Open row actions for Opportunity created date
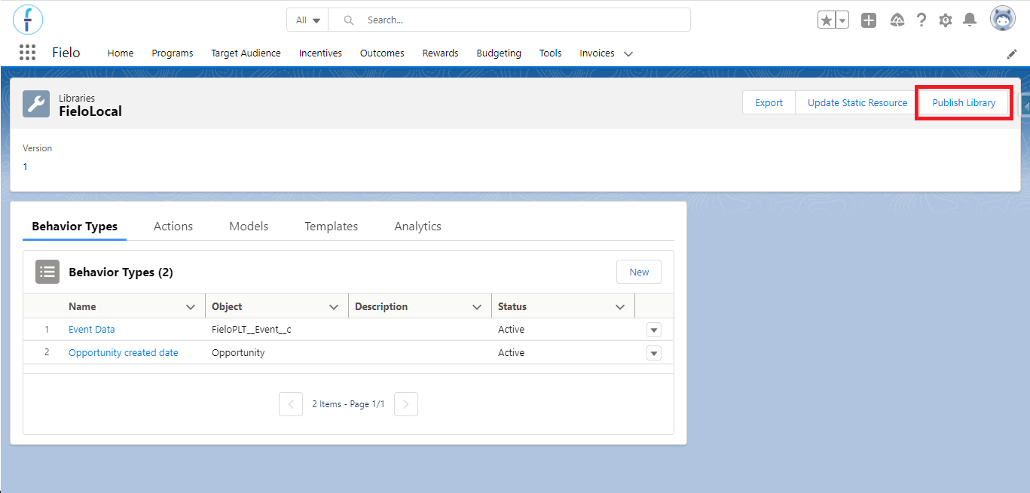 pos(654,353)
